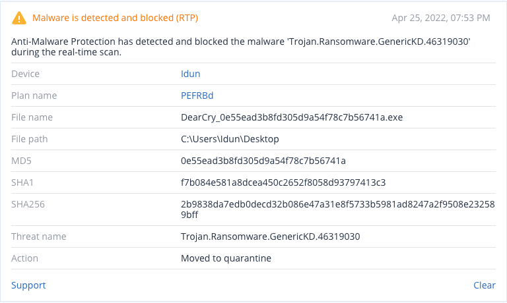Click the Device field label
Screen dimensions: 507x303
coord(25,74)
